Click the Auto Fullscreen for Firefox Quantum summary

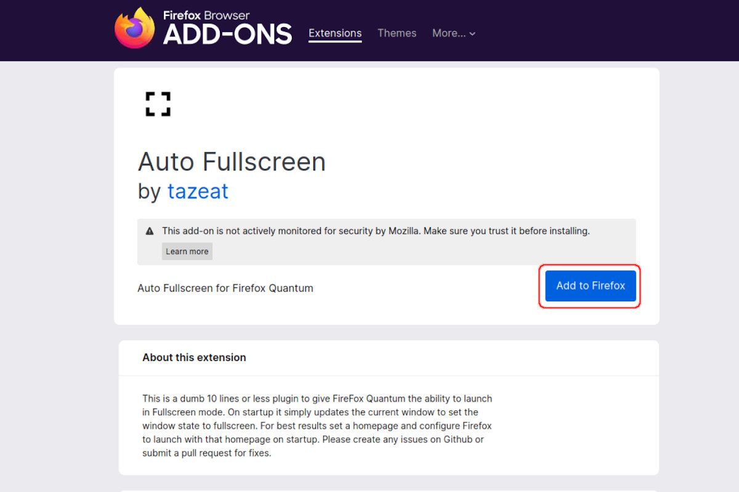click(225, 288)
